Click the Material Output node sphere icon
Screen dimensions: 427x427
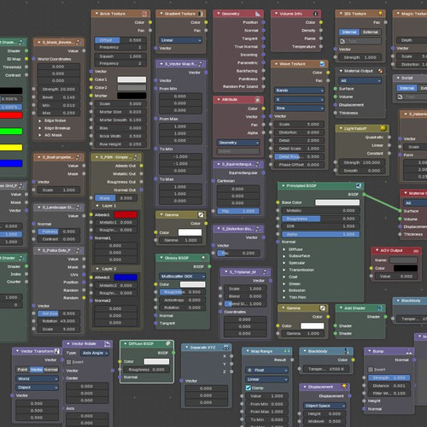(x=380, y=71)
